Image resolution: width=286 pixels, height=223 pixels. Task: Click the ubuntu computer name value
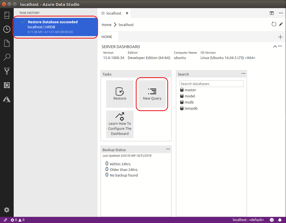(180, 58)
